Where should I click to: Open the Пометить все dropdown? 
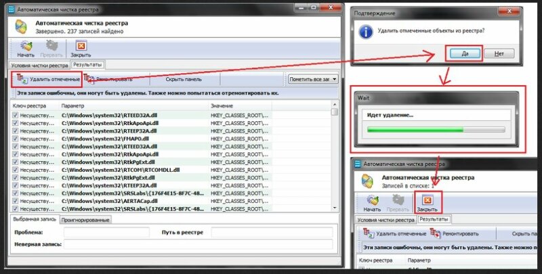click(313, 79)
